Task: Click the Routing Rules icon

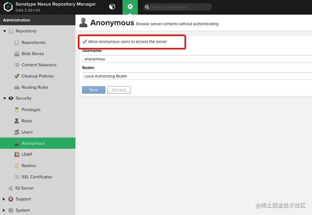Action: tap(17, 87)
